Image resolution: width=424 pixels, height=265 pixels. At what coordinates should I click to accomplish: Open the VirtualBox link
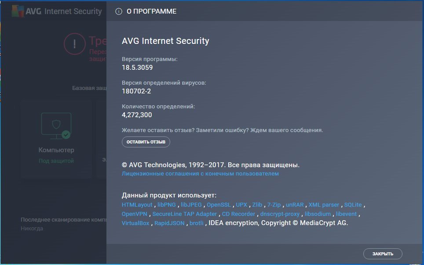click(135, 223)
